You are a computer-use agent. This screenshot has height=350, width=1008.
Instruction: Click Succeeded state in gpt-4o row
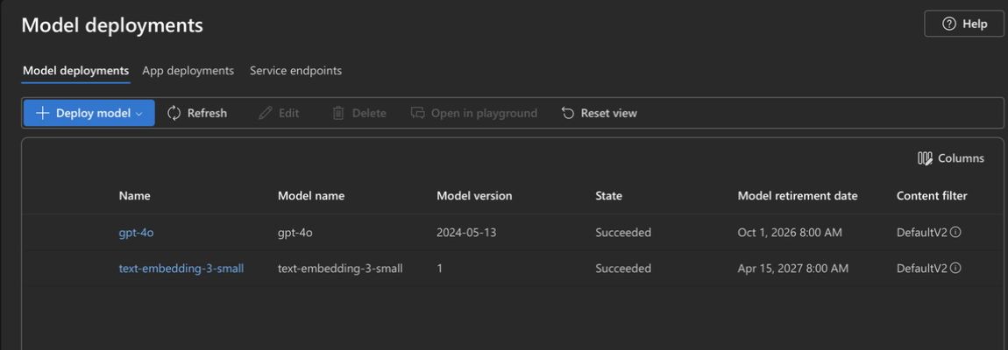[x=623, y=233]
